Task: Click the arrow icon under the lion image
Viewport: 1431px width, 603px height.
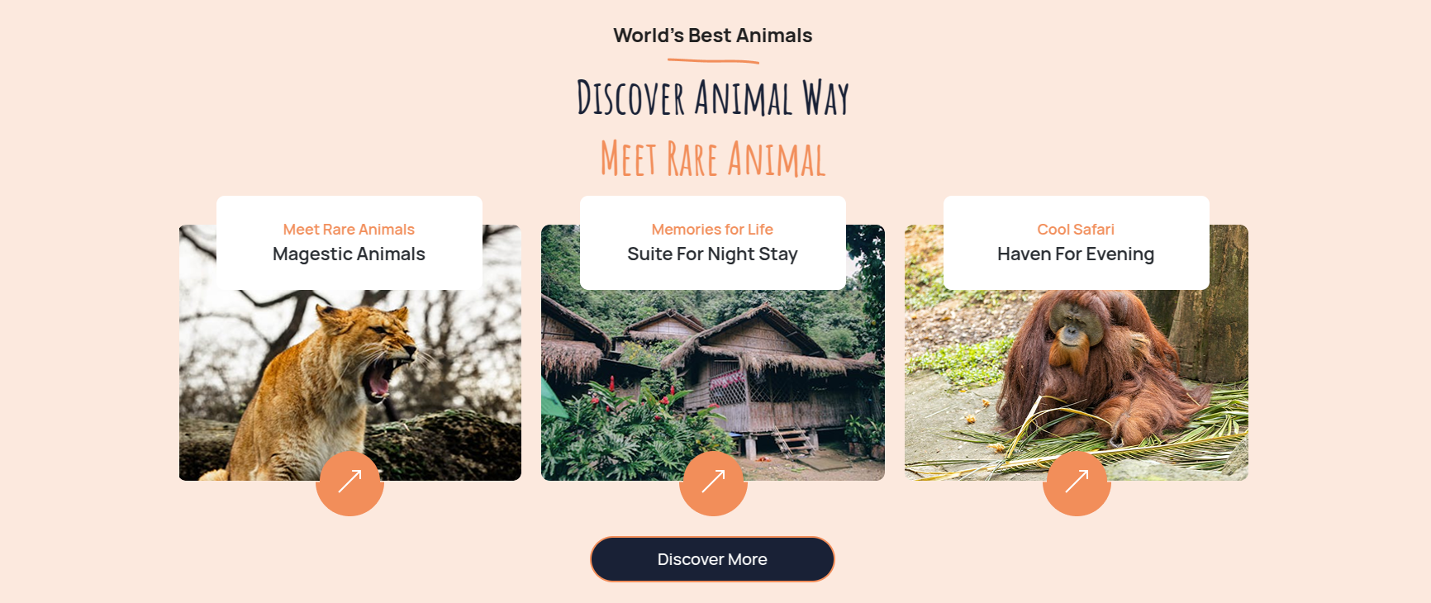Action: pyautogui.click(x=349, y=482)
